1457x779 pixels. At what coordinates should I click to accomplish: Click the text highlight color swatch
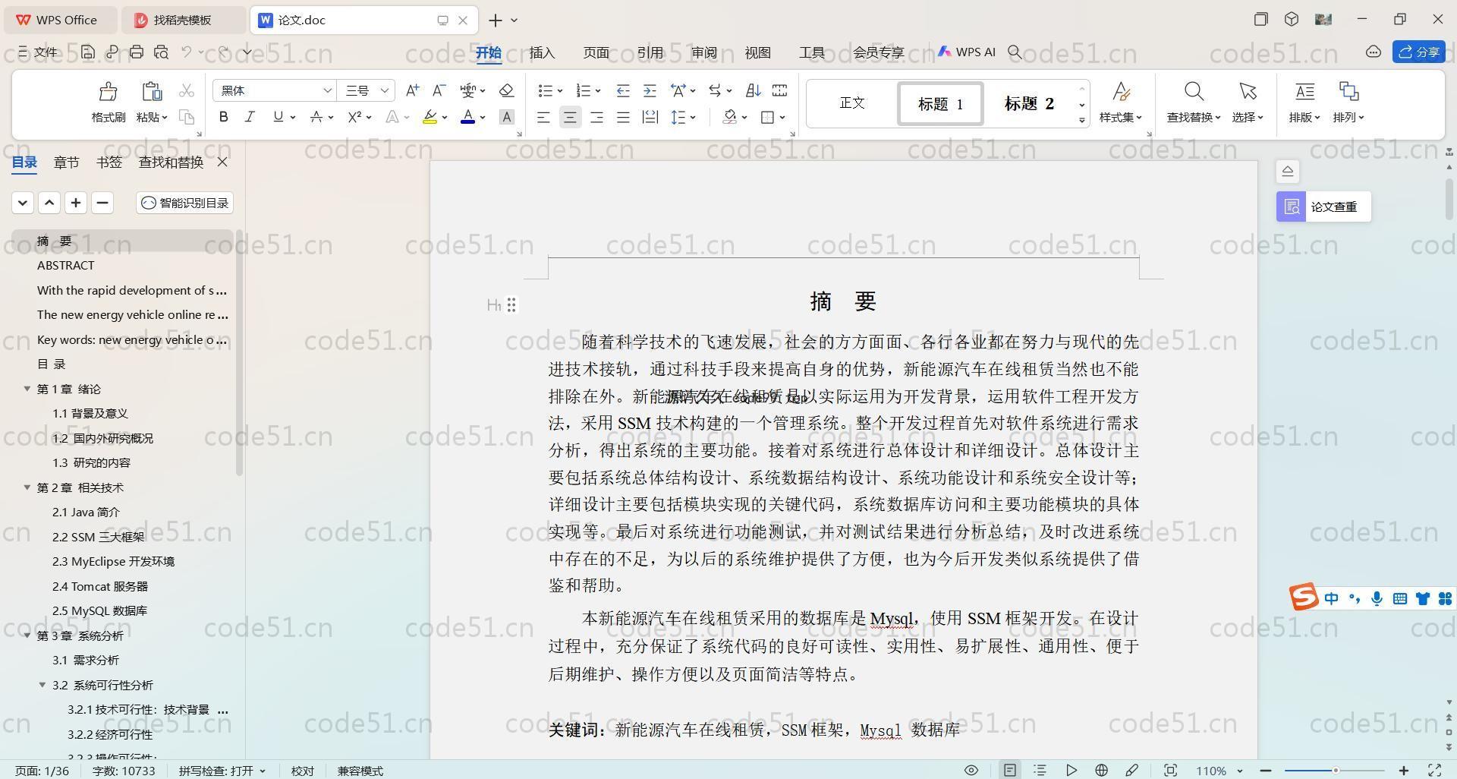(x=430, y=117)
